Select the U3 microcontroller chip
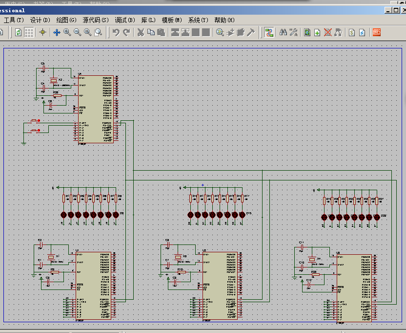The width and height of the screenshot is (406, 333). (x=354, y=289)
